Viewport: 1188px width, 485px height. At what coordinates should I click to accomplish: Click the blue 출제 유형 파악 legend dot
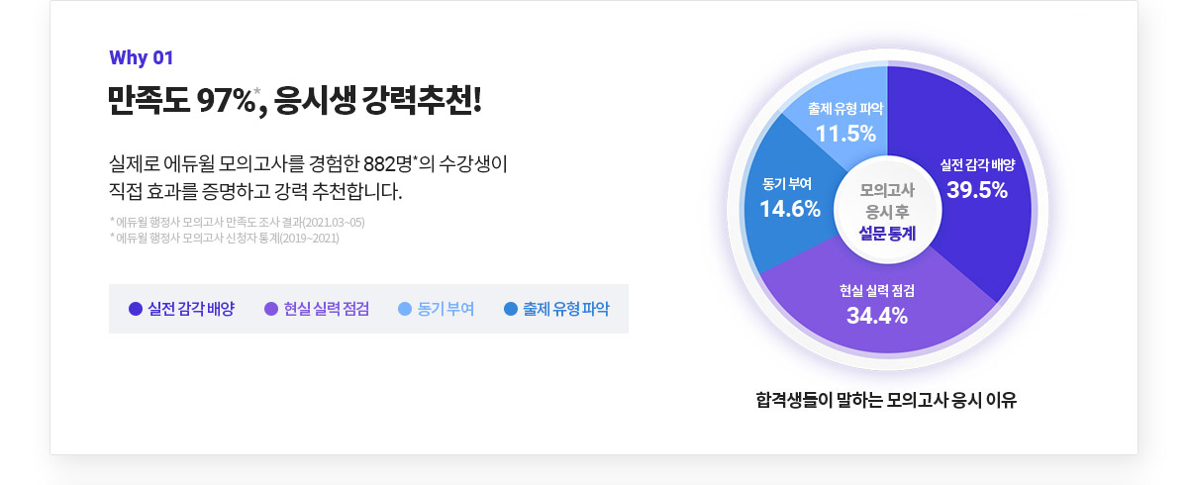511,309
